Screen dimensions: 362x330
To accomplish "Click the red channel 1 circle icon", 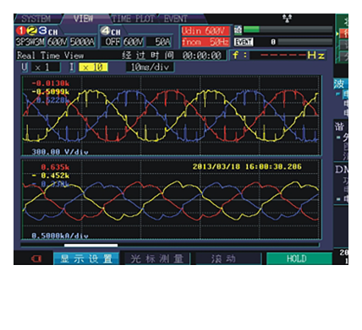I will click(x=21, y=30).
